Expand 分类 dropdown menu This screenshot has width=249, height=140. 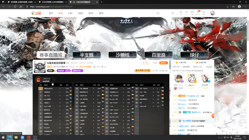pos(70,13)
